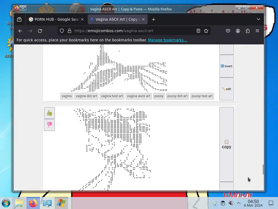Select the 'vagina text art' tag
The width and height of the screenshot is (278, 209).
pos(112,96)
